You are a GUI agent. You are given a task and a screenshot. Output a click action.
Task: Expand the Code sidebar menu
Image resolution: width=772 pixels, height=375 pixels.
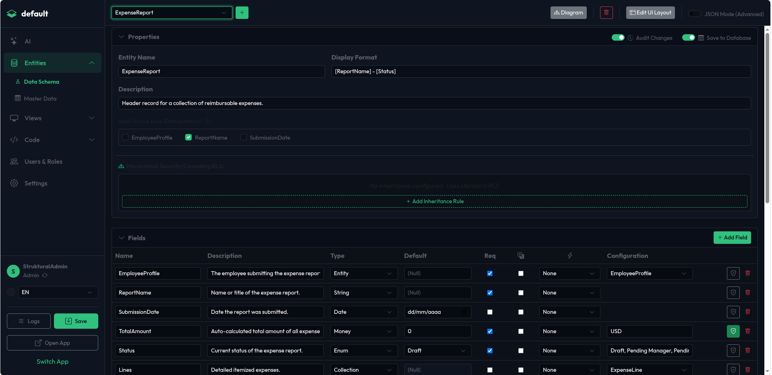pyautogui.click(x=52, y=140)
